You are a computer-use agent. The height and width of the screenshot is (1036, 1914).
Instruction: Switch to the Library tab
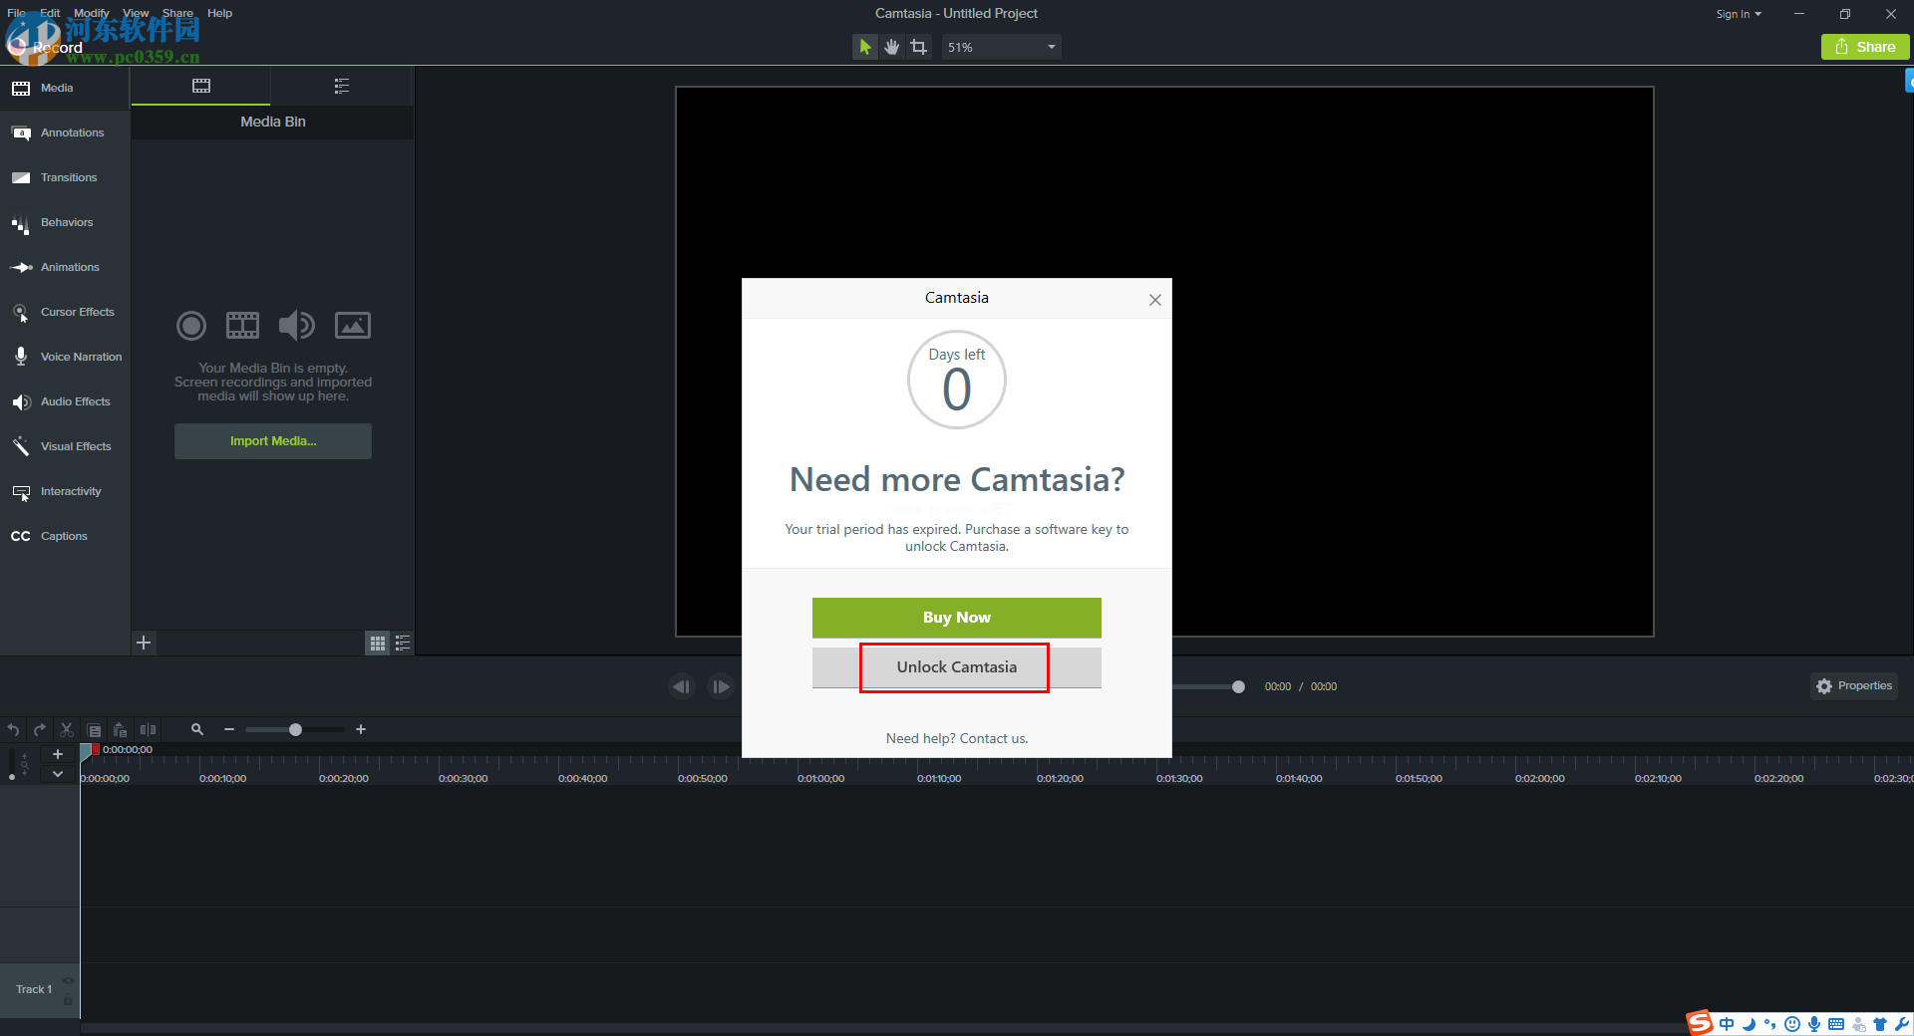[x=342, y=86]
